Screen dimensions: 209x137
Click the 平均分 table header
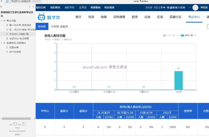[45, 111]
